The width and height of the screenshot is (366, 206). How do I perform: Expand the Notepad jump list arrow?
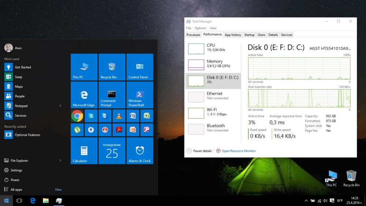point(60,106)
